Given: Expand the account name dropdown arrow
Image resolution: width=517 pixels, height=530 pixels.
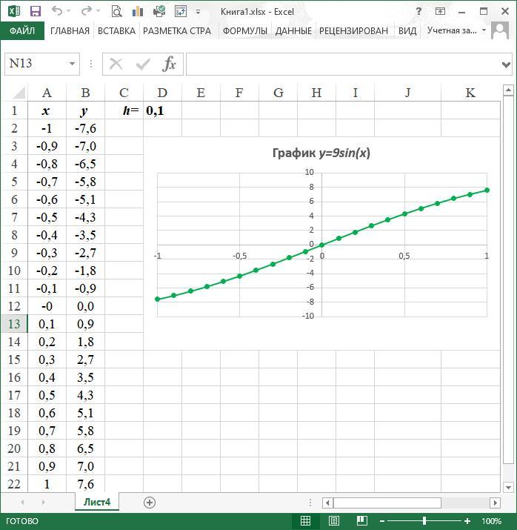Looking at the screenshot, I should pyautogui.click(x=484, y=30).
